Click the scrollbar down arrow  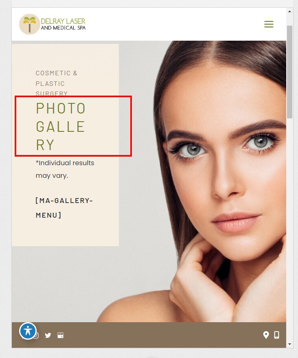coord(289,344)
